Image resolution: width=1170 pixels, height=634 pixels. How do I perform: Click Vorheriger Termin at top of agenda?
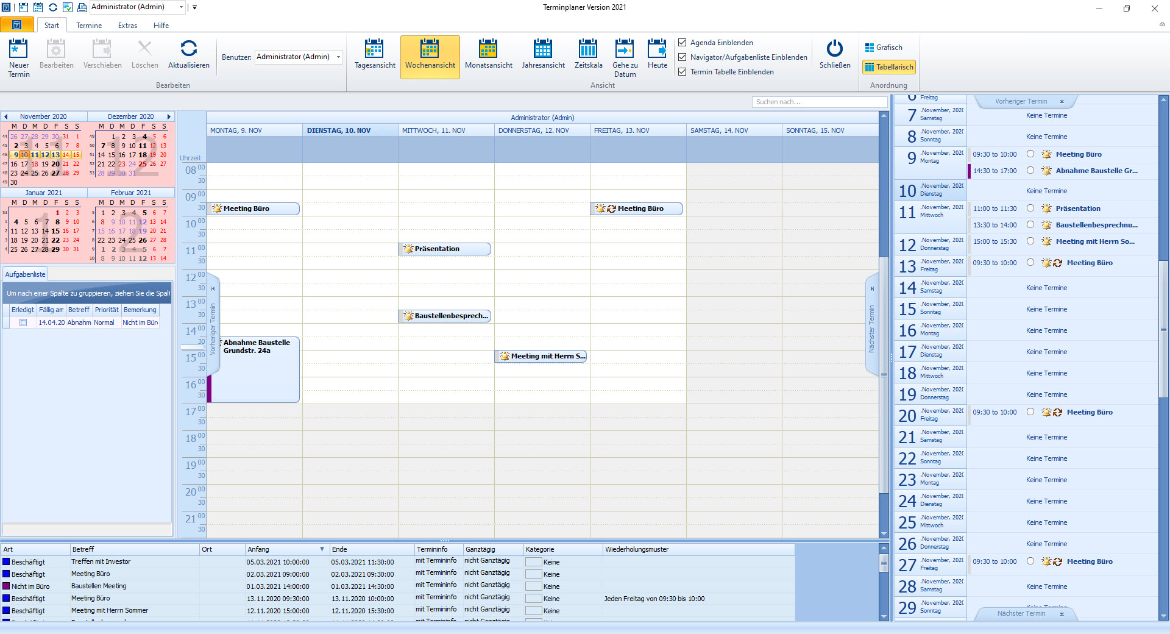pyautogui.click(x=1026, y=101)
